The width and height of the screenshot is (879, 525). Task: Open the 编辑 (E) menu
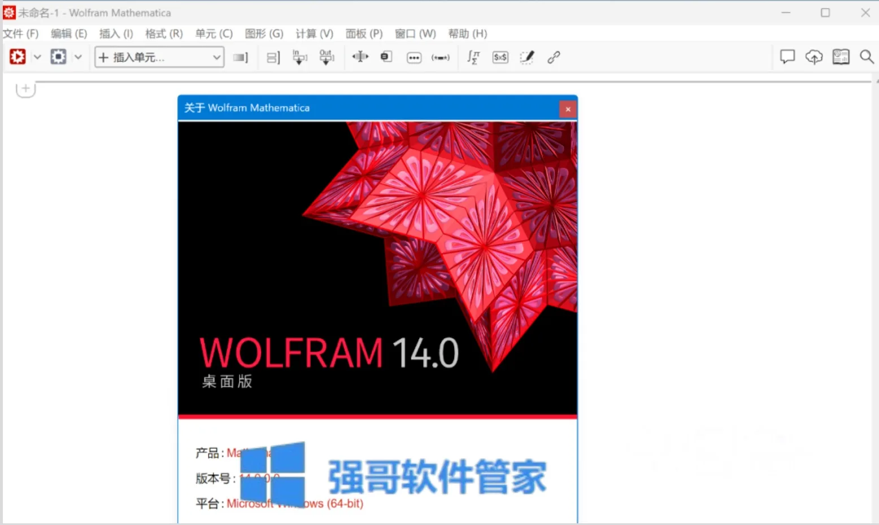[x=69, y=34]
